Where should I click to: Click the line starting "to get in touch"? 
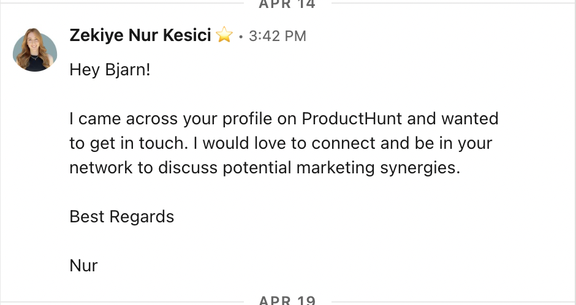tap(281, 143)
